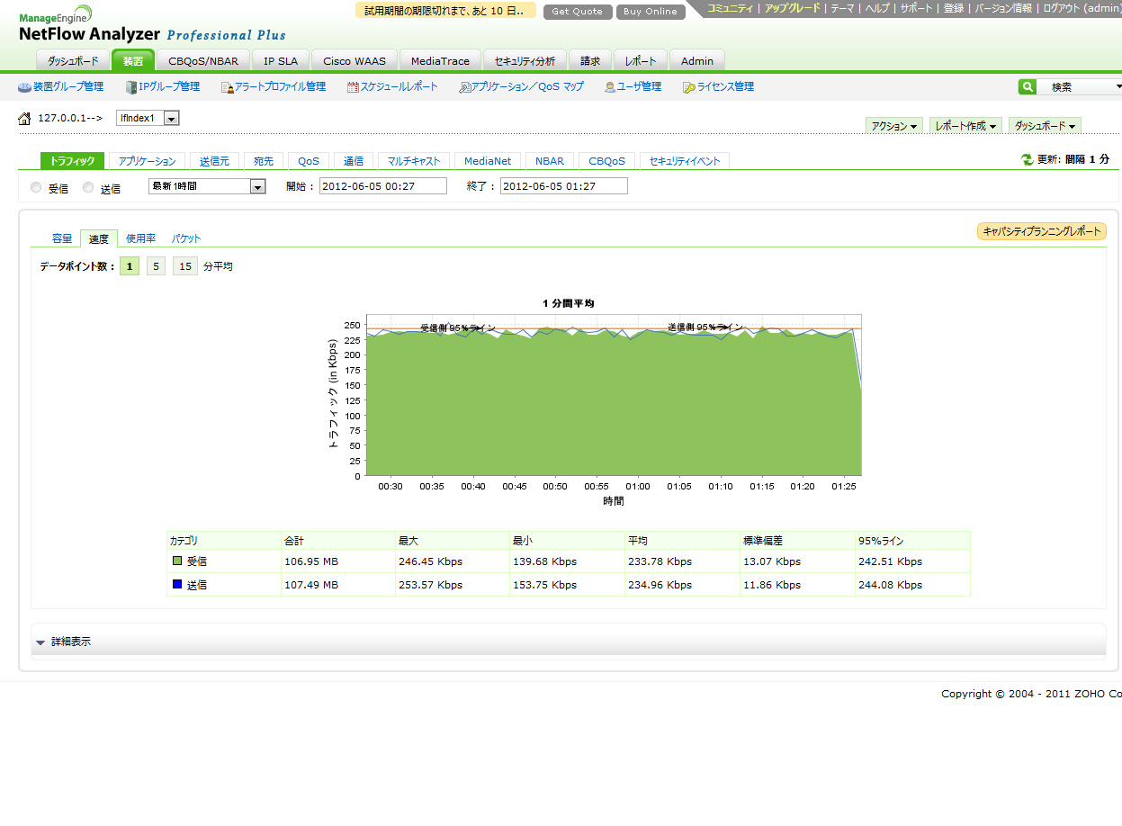The image size is (1122, 826).
Task: Set data points to 5 minute average
Action: coord(156,266)
